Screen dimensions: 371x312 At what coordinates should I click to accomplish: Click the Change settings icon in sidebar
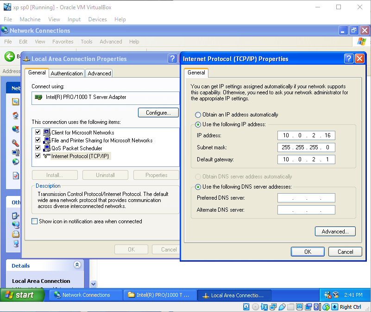coord(16,176)
